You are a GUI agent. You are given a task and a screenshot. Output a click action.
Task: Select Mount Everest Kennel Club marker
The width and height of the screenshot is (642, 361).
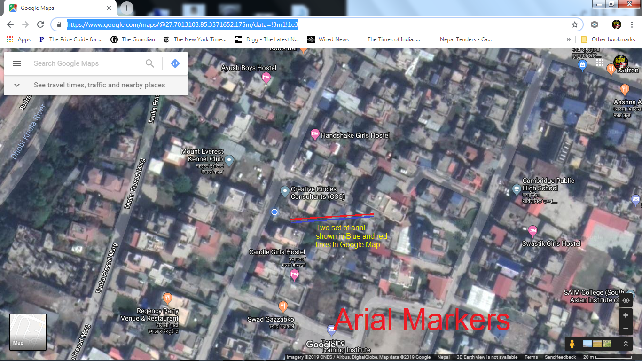click(x=229, y=161)
